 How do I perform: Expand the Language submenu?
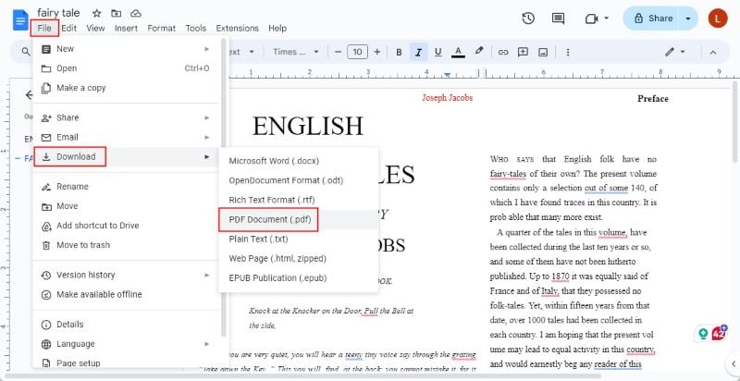(x=126, y=344)
